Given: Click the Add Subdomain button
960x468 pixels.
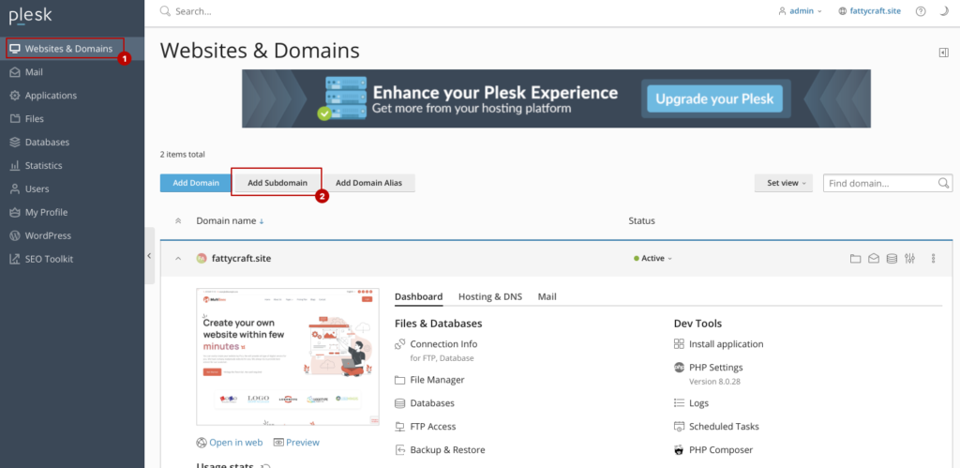Looking at the screenshot, I should (x=277, y=183).
